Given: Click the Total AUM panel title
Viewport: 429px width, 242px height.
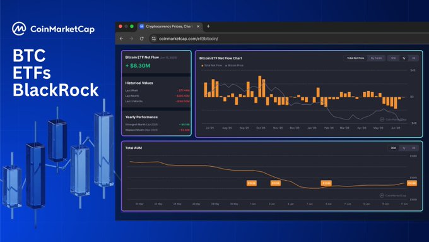Looking at the screenshot, I should click(134, 148).
